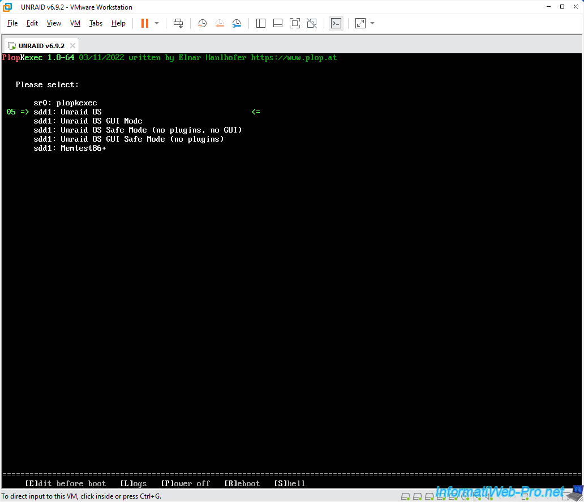Screen dimensions: 584x502
Task: Open the snapshot manager
Action: click(237, 23)
